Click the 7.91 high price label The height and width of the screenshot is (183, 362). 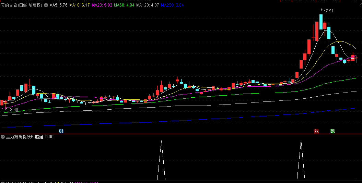tap(329, 11)
